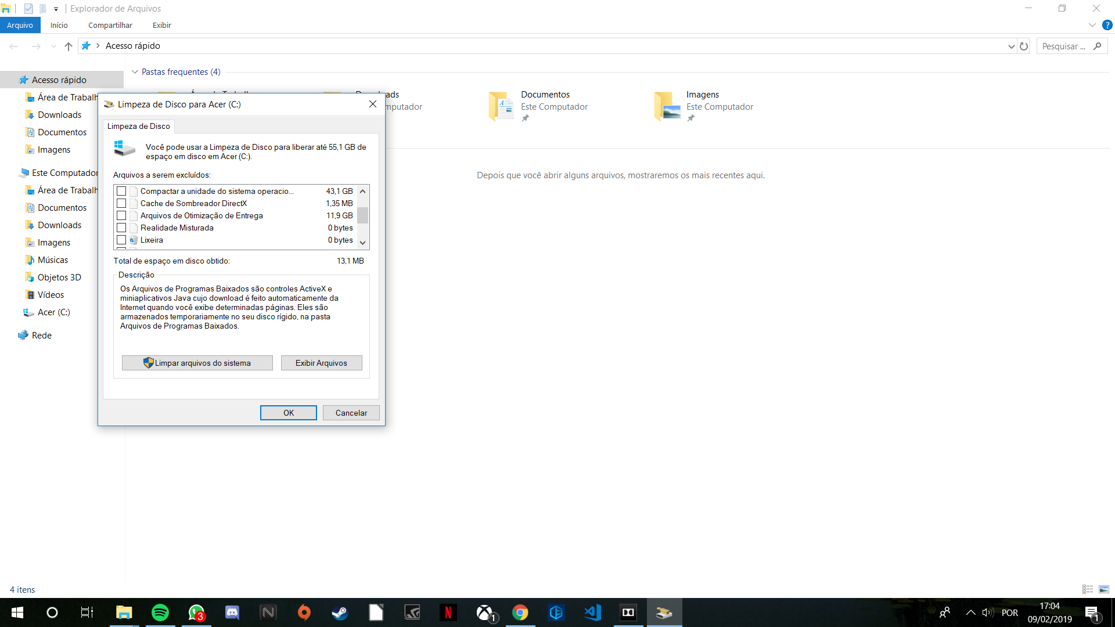Click the POR language indicator

[1009, 612]
